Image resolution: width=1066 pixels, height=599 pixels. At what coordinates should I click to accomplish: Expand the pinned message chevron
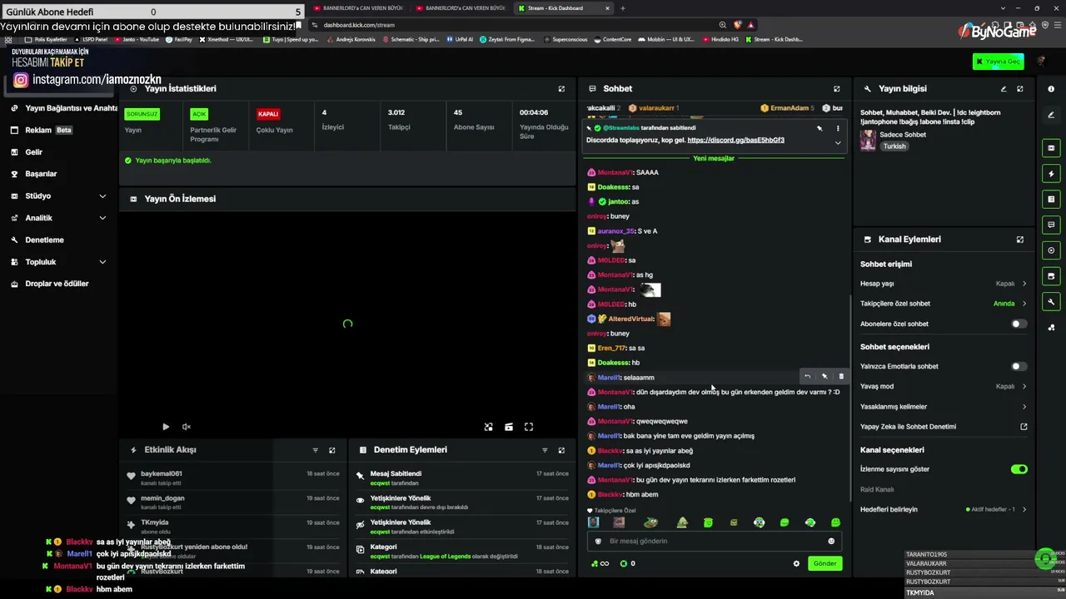(838, 143)
